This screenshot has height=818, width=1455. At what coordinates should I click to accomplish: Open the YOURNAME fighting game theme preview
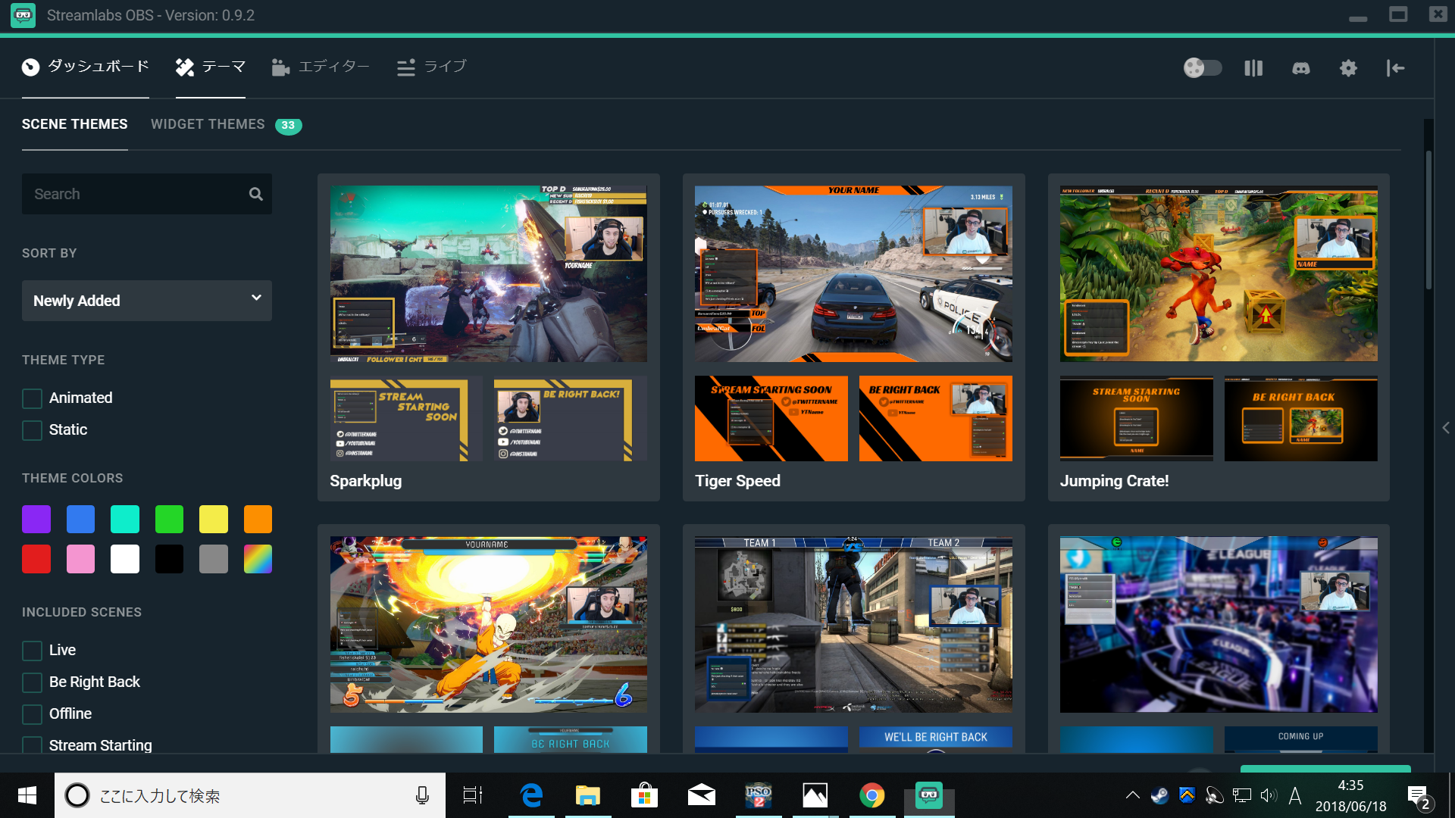(x=489, y=625)
